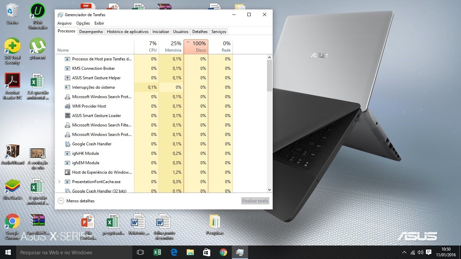Screen dimensions: 461x259
Task: Open the Opções menu
Action: click(83, 23)
